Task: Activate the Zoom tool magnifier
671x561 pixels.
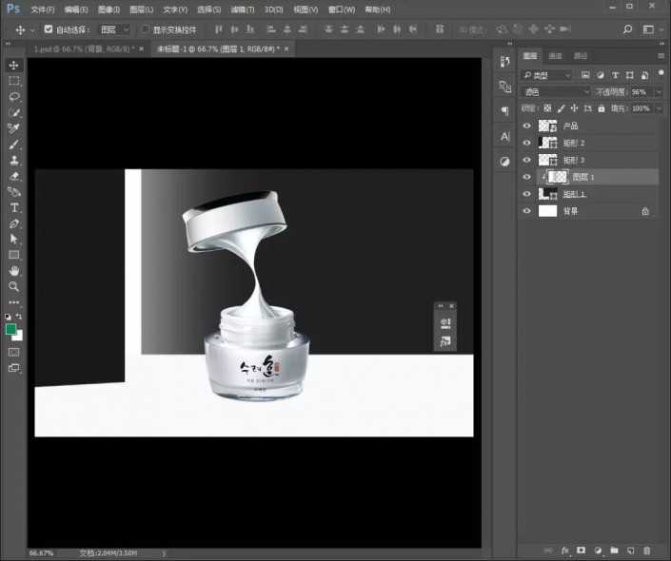Action: click(14, 286)
